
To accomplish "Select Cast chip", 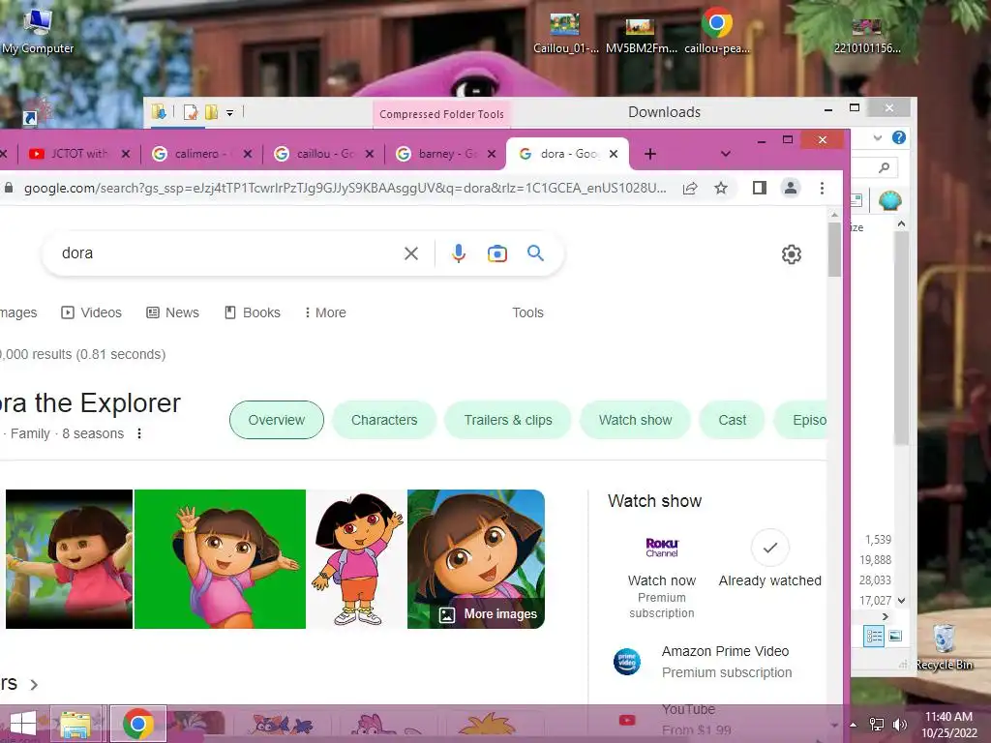I will point(732,420).
